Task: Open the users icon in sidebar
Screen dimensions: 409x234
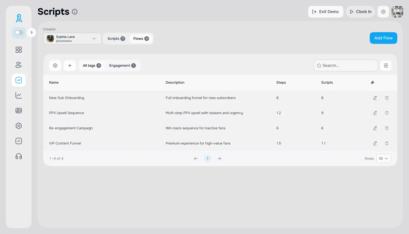Action: pos(19,65)
